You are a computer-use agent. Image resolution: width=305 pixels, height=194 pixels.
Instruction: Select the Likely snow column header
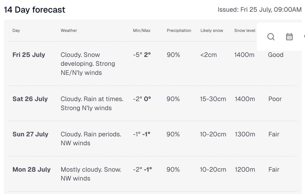pos(212,31)
